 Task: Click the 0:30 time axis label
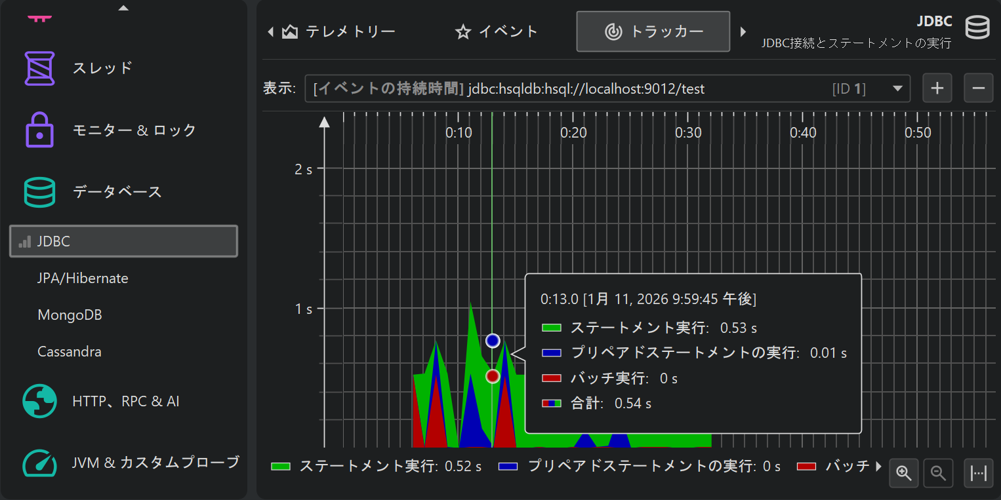(688, 133)
